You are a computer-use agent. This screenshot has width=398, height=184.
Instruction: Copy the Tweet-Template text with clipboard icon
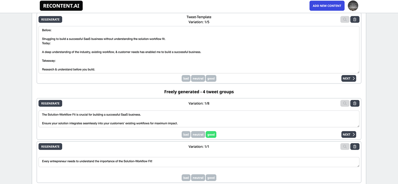pos(355,19)
